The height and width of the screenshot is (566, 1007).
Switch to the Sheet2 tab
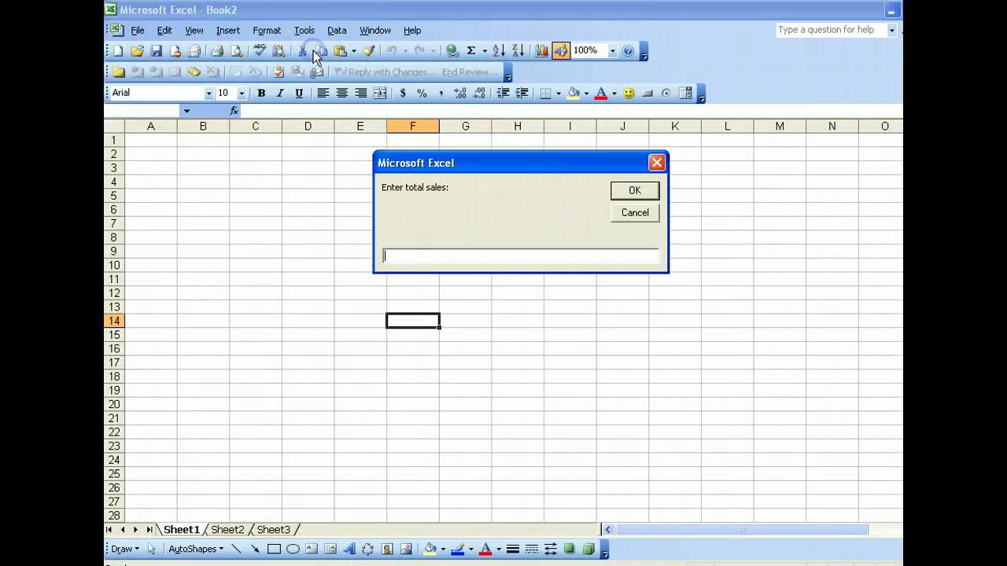(227, 530)
